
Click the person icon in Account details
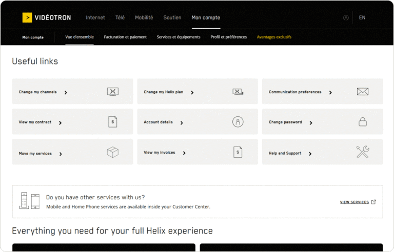238,122
